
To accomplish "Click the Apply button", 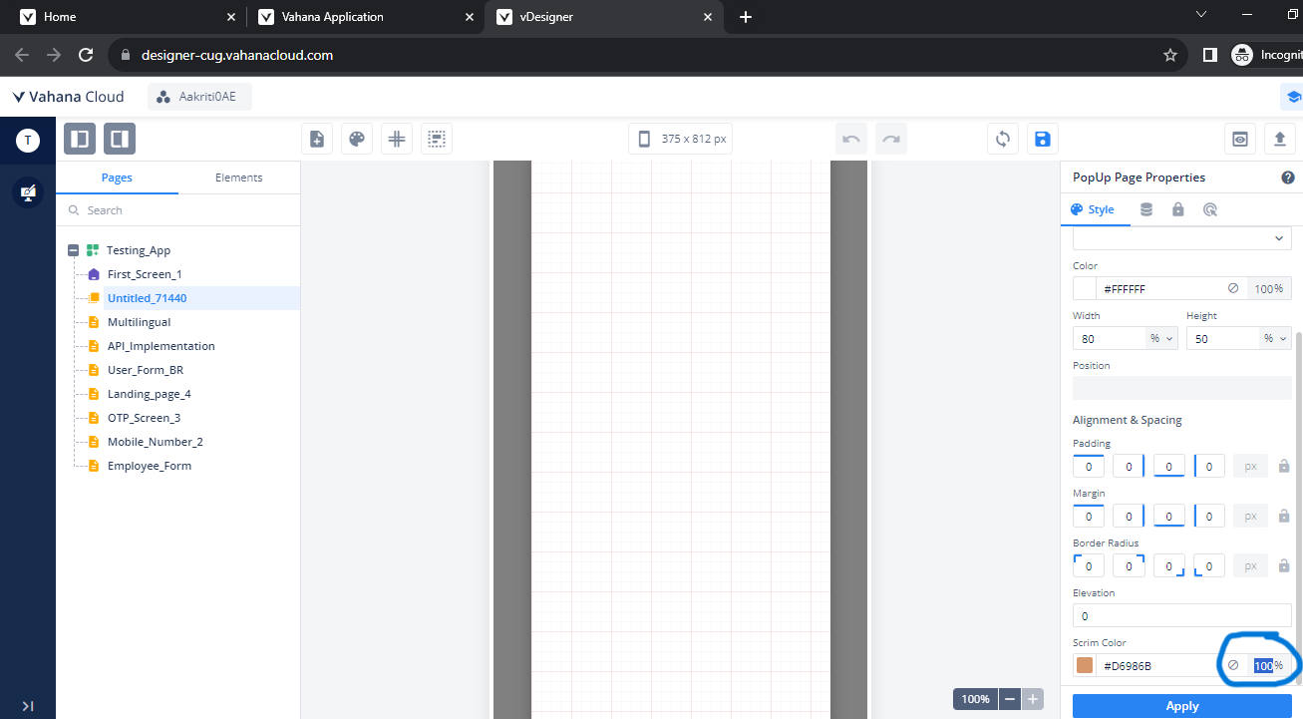I will [x=1182, y=706].
